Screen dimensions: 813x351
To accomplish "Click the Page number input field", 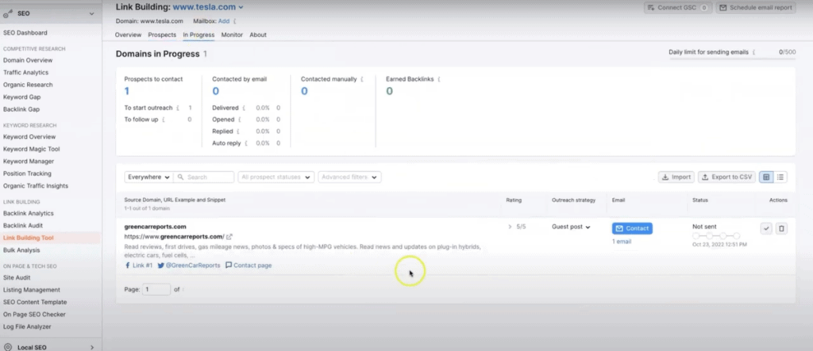I will [x=156, y=289].
